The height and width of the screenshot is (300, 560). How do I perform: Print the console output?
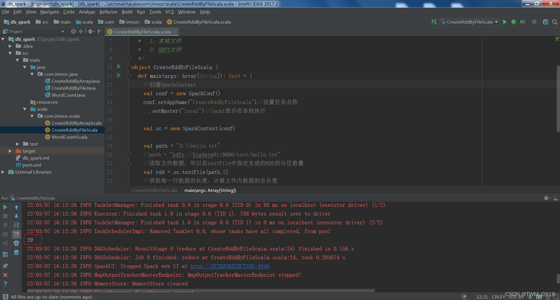pos(16,243)
